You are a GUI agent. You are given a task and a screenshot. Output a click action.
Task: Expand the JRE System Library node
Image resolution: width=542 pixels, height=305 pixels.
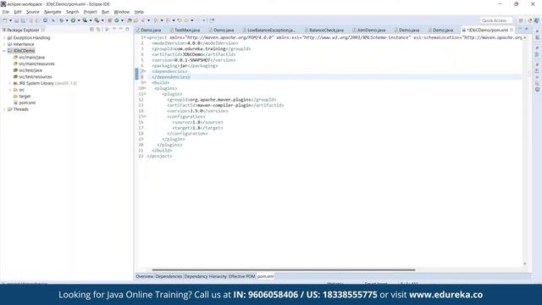point(10,83)
